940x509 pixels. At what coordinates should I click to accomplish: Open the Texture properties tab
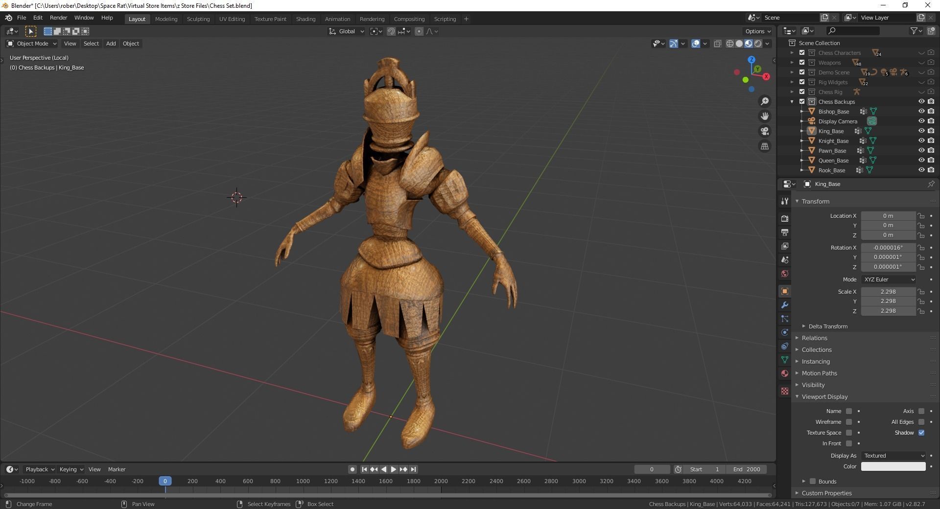[785, 391]
